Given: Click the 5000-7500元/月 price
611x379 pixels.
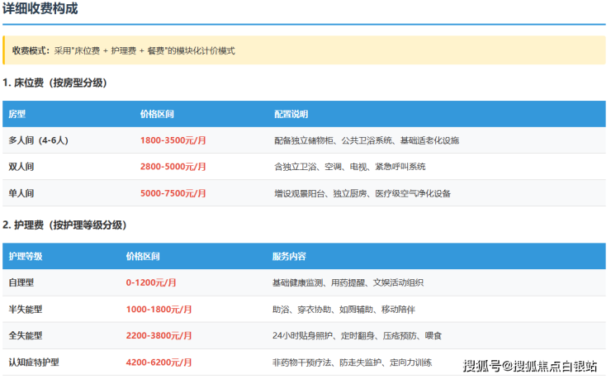Looking at the screenshot, I should 173,193.
